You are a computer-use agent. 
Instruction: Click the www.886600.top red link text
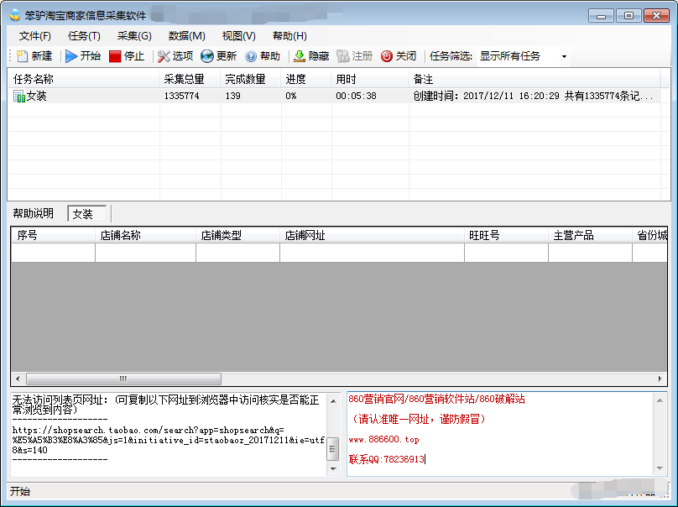[x=384, y=440]
